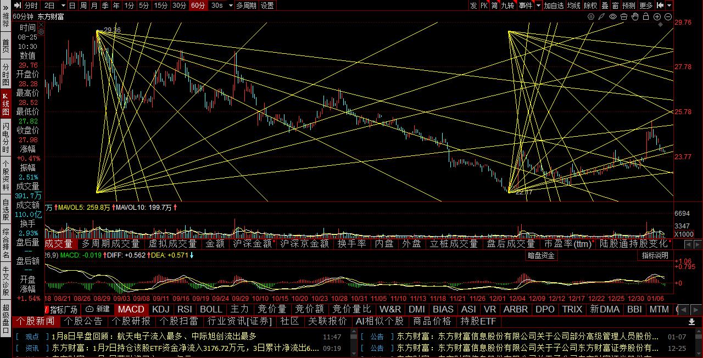Screen dimensions: 703x358
Task: Select the 年 yearly period
Action: (116, 5)
